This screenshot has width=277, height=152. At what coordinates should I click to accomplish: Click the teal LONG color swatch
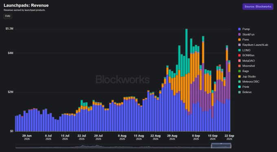(x=240, y=50)
